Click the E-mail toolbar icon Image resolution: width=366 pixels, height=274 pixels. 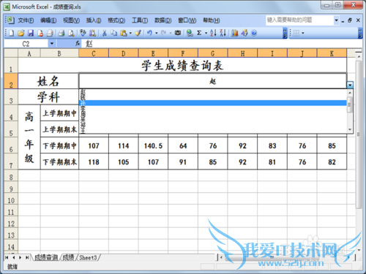(50, 33)
